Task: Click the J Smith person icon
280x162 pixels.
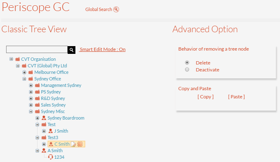Action: [x=51, y=131]
